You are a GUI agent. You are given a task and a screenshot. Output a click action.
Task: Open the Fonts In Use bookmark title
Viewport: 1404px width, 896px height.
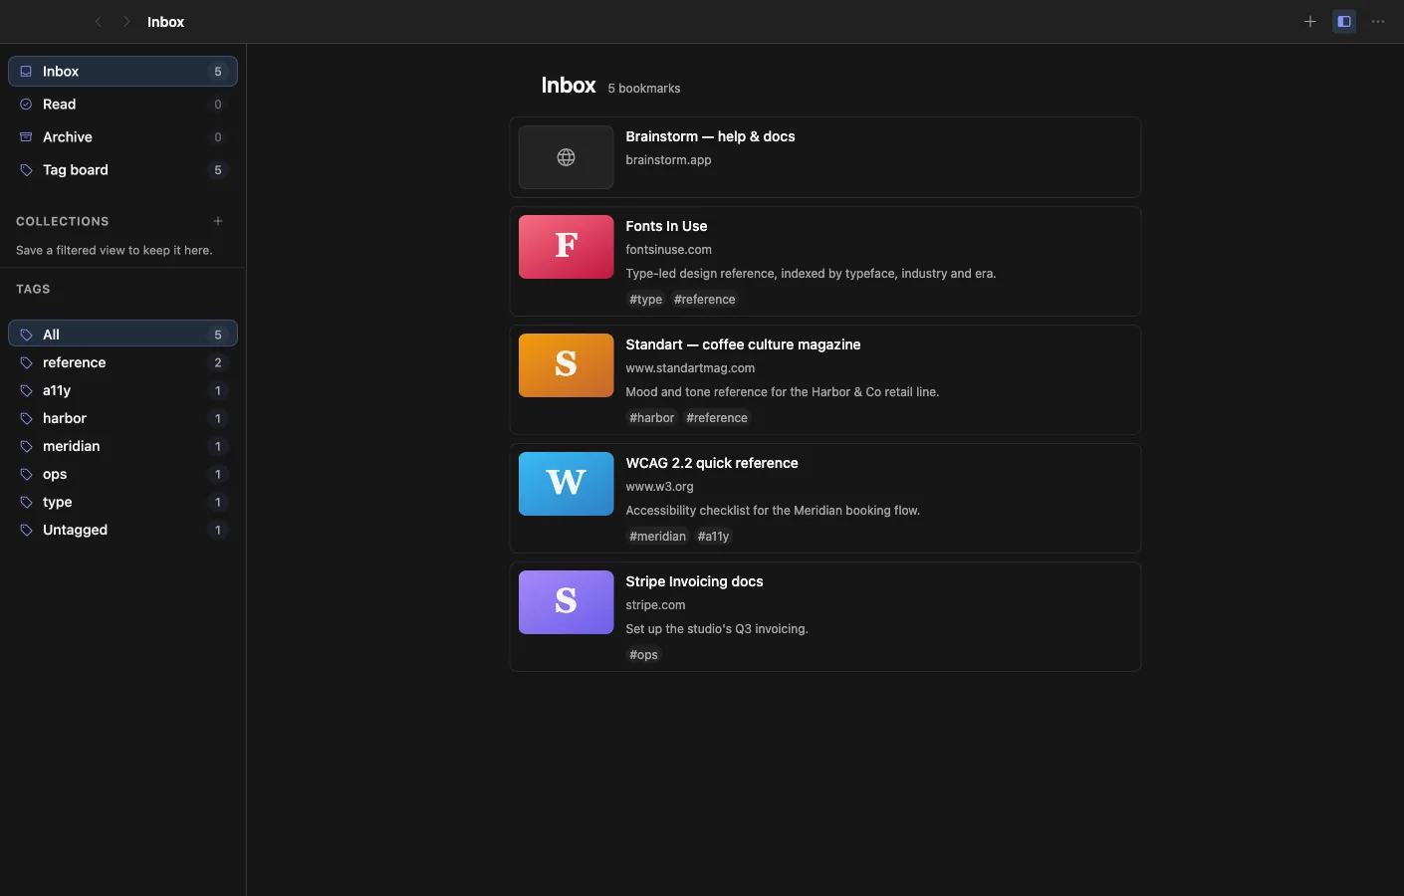[x=666, y=226]
